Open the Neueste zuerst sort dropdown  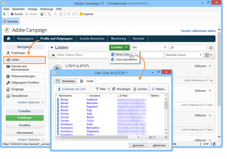point(184,55)
